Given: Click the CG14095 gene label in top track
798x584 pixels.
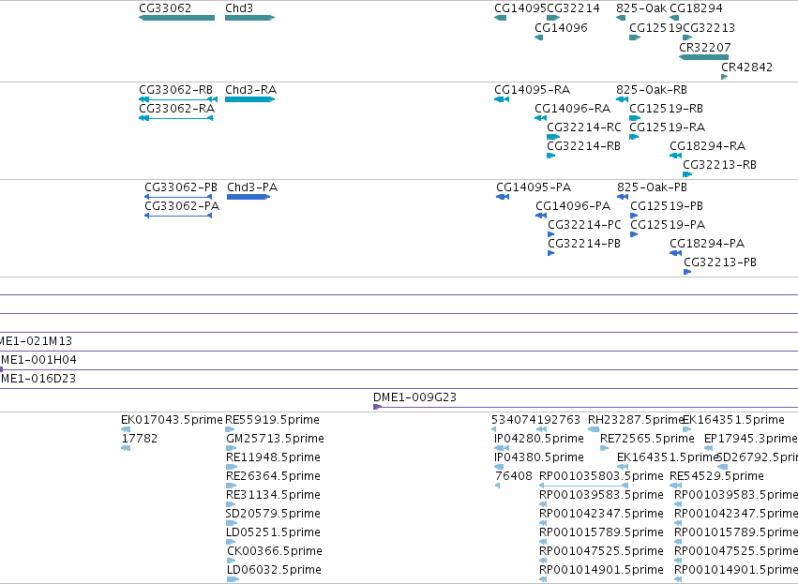Looking at the screenshot, I should (x=519, y=8).
